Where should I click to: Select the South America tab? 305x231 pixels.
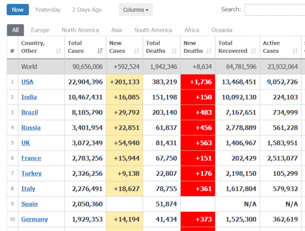point(153,30)
